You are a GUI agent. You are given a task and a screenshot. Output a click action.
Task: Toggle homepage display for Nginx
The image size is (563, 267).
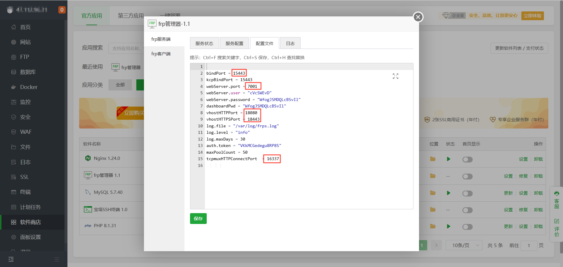(467, 160)
